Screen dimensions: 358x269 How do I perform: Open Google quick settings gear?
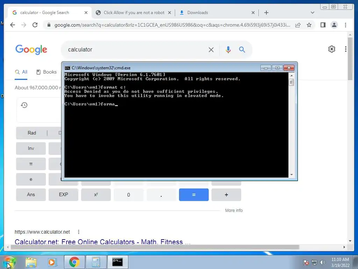332,49
